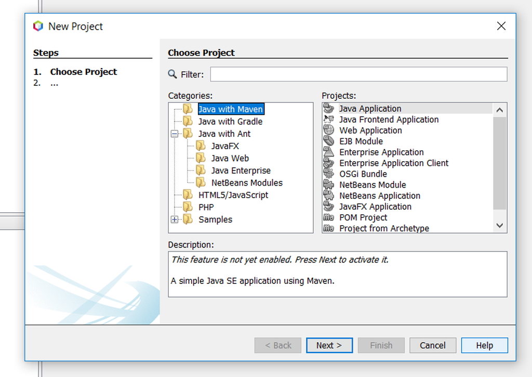Click the Projects list scroll-down arrow
The width and height of the screenshot is (532, 377).
pyautogui.click(x=499, y=225)
